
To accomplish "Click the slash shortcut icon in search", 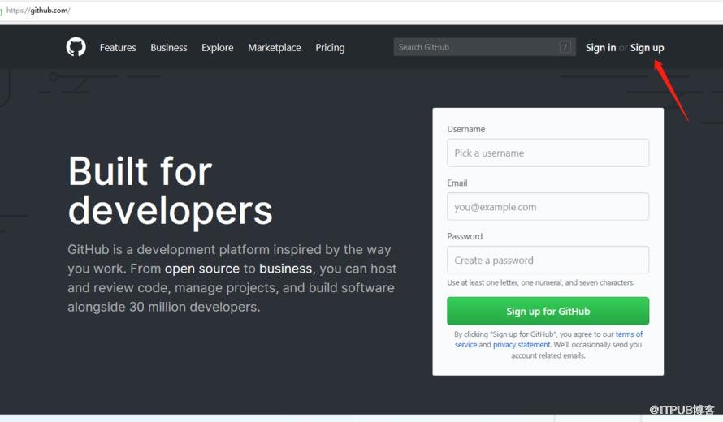I will pyautogui.click(x=565, y=47).
